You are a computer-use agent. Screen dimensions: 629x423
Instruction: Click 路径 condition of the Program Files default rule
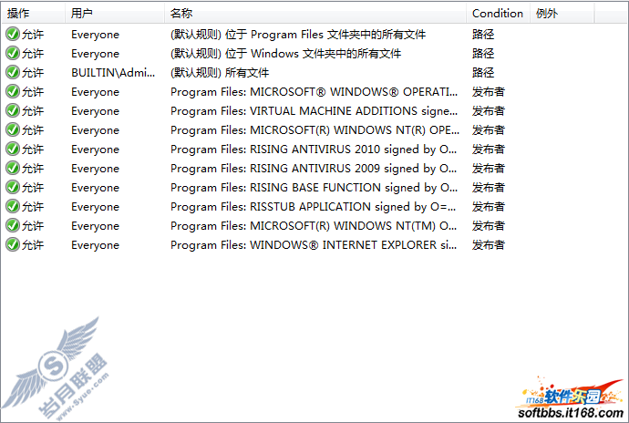pyautogui.click(x=483, y=35)
